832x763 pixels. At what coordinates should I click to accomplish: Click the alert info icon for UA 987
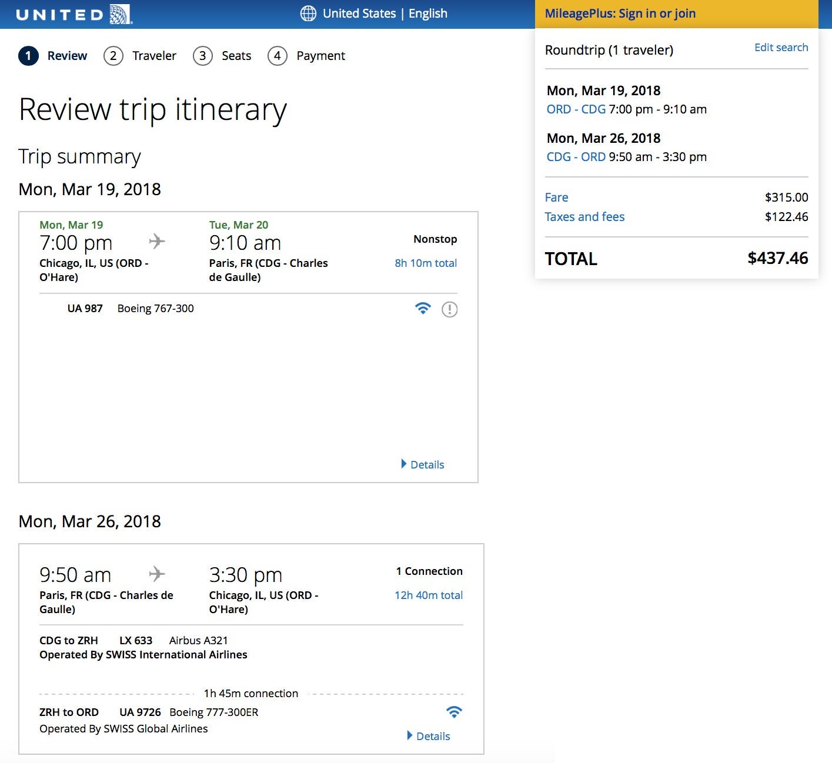(x=449, y=309)
